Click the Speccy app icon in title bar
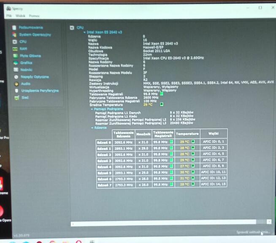276x243 pixels. [x=8, y=8]
